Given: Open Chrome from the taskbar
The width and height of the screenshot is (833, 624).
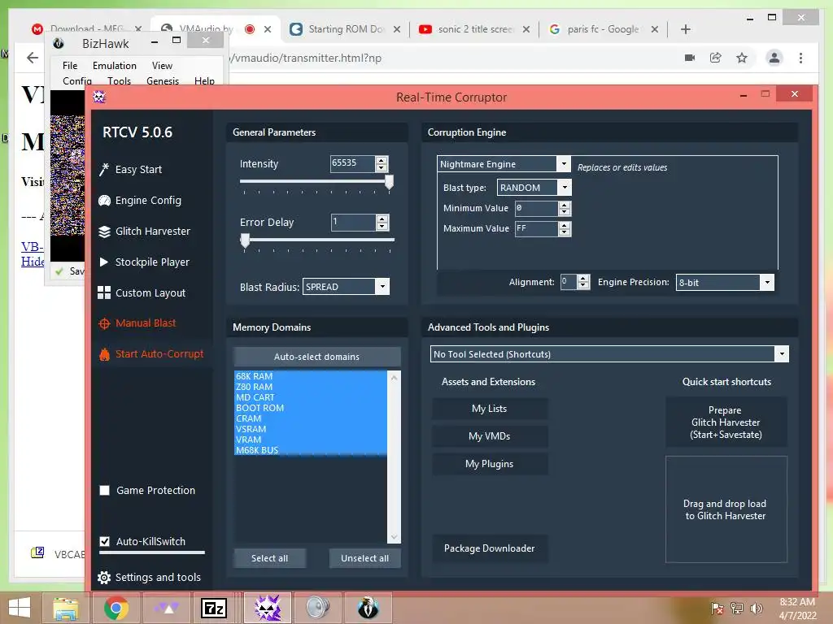Looking at the screenshot, I should tap(116, 608).
